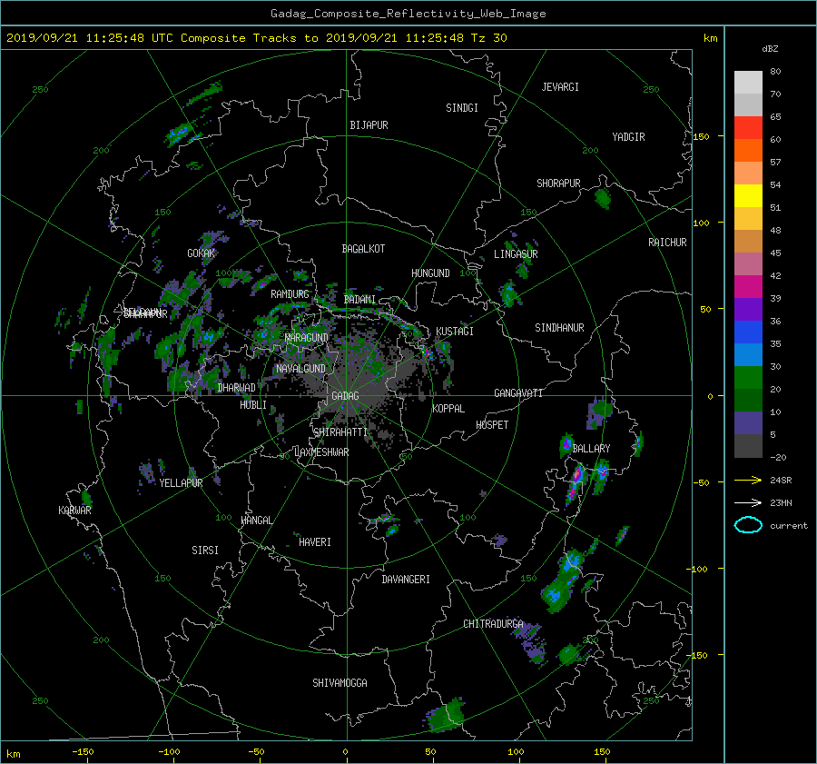817x764 pixels.
Task: Click the DHARWAD city label
Action: [x=237, y=388]
